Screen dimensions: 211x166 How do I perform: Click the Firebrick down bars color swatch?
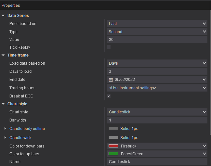click(113, 146)
